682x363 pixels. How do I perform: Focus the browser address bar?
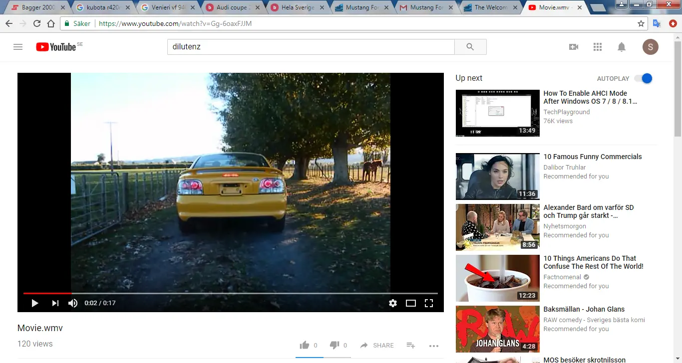click(353, 23)
